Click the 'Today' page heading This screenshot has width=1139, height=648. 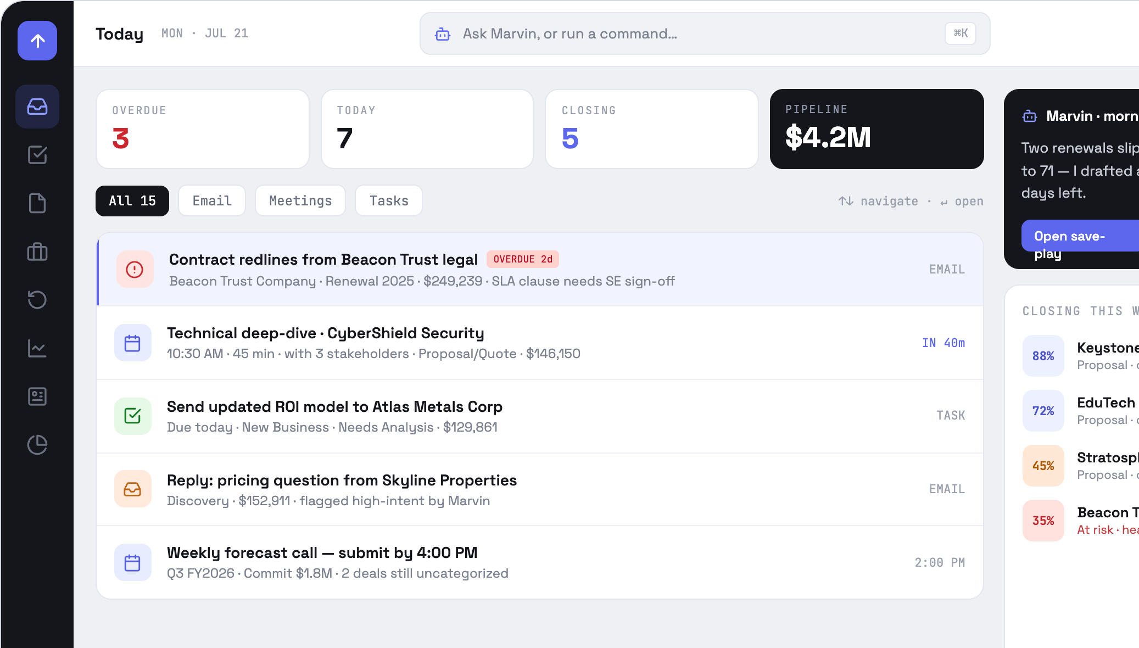point(119,34)
